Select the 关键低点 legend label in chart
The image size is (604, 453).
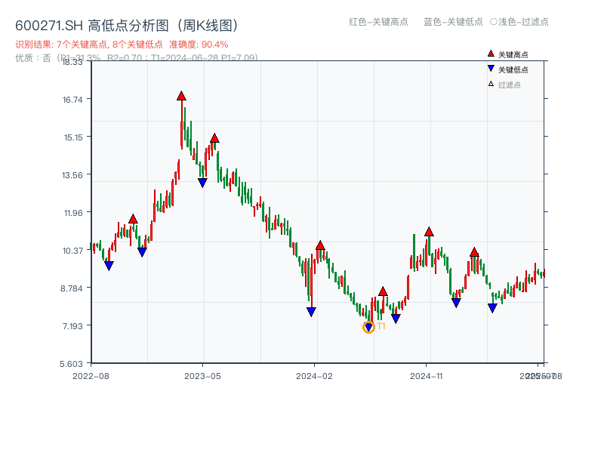pos(513,69)
